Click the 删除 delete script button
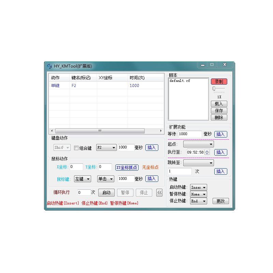This screenshot has height=273, width=273. 219,117
